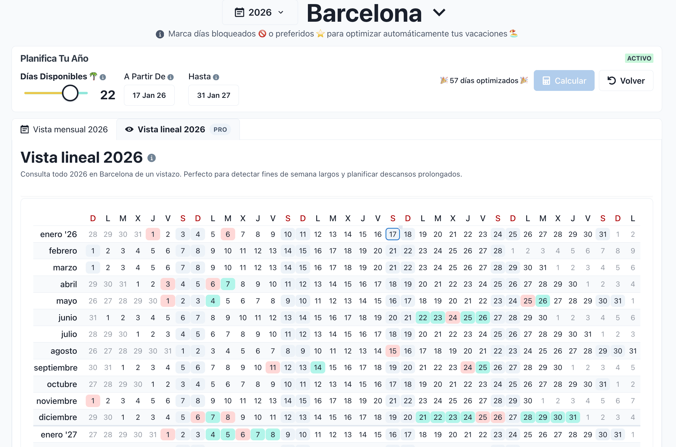This screenshot has height=447, width=676.
Task: Click calculator icon on the Calcular button
Action: [x=546, y=81]
